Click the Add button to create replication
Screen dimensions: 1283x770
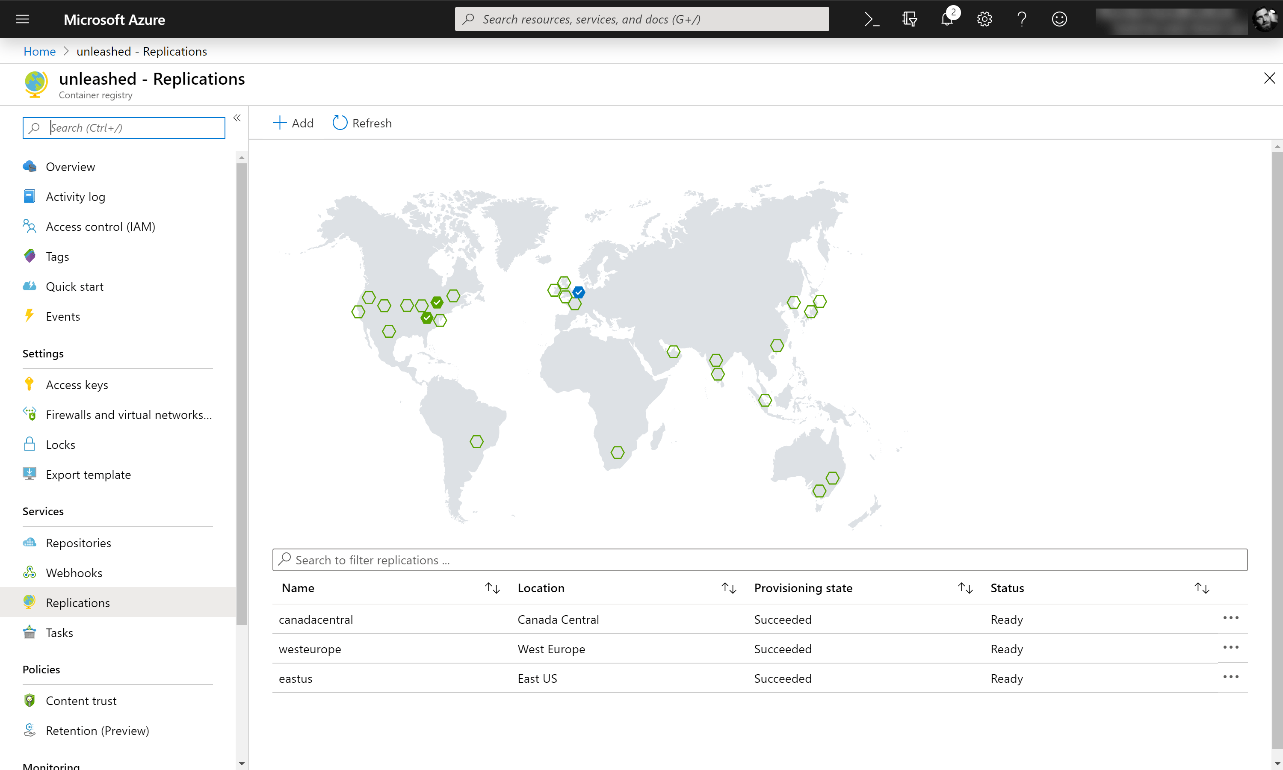click(293, 122)
